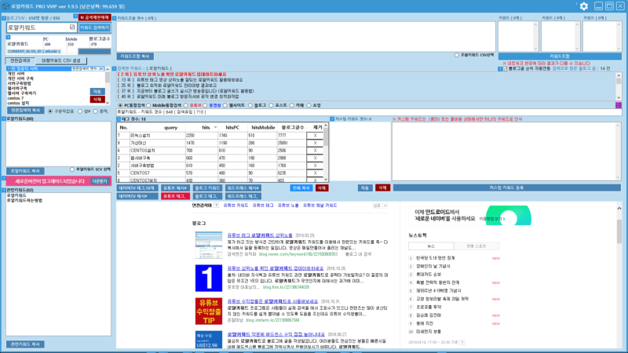Switch to 대량키워드 CSV 생성 tab
This screenshot has width=628, height=353.
pyautogui.click(x=61, y=60)
